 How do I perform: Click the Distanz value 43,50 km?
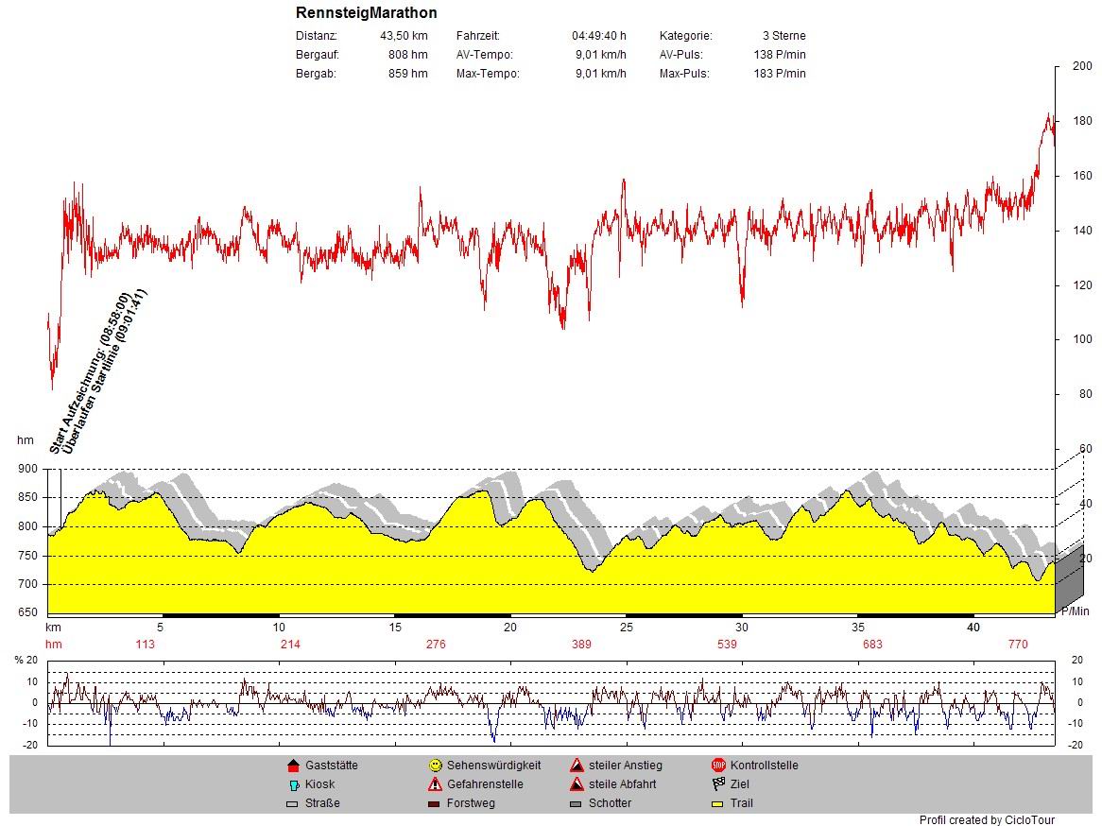tap(403, 36)
